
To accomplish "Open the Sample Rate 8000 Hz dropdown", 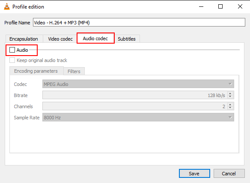I will pos(138,118).
